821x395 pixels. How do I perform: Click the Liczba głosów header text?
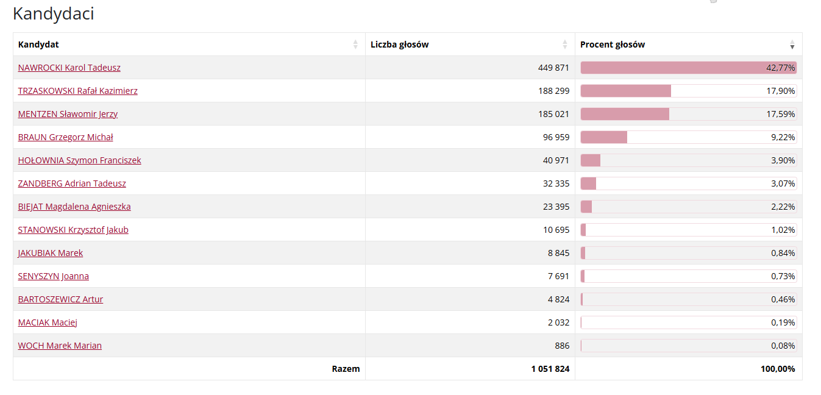tap(400, 44)
